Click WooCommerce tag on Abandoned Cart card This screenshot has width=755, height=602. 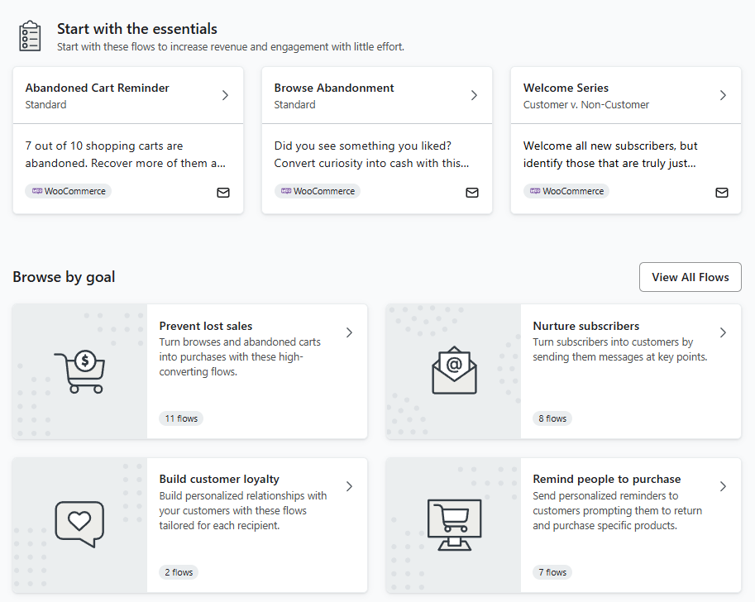(x=69, y=191)
